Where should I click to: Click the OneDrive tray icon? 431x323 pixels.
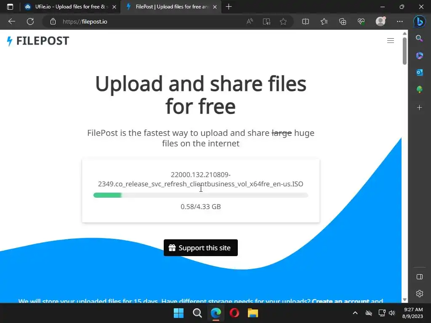(369, 313)
